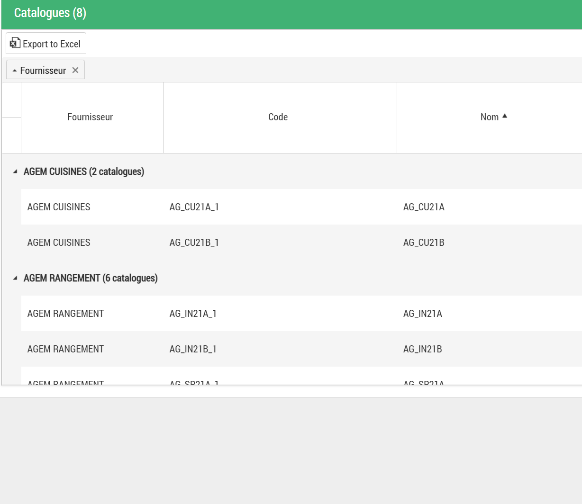This screenshot has width=582, height=504.
Task: Sort by the Fournisseur column header
Action: (x=90, y=117)
